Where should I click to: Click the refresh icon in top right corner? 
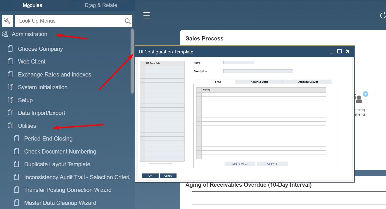[x=383, y=15]
